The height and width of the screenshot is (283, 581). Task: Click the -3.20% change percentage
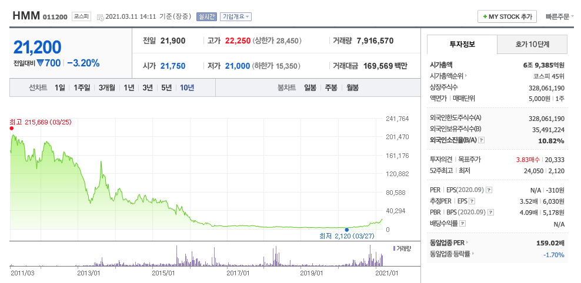(84, 63)
